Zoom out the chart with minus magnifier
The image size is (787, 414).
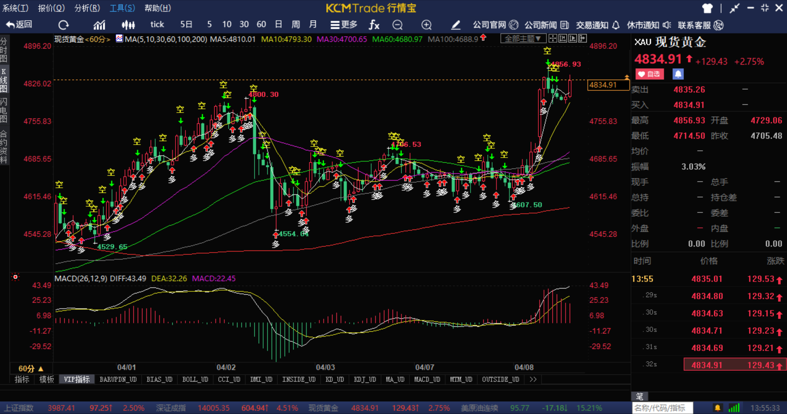coord(397,25)
